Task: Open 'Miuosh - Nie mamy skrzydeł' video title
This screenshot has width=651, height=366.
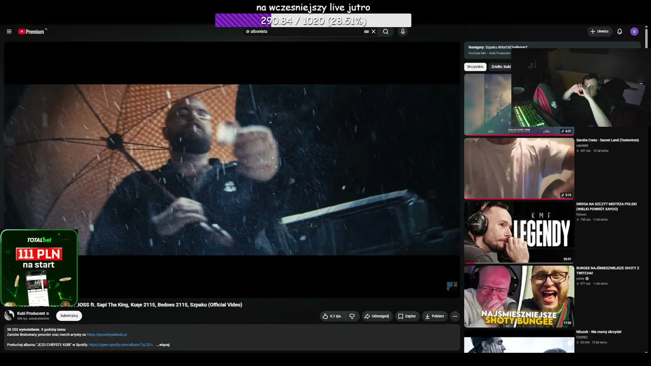Action: tap(599, 332)
